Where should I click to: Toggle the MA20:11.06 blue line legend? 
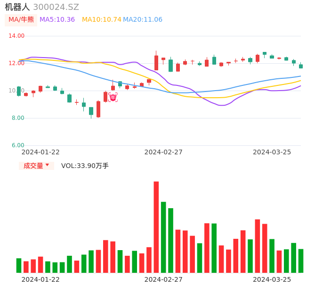click(142, 20)
